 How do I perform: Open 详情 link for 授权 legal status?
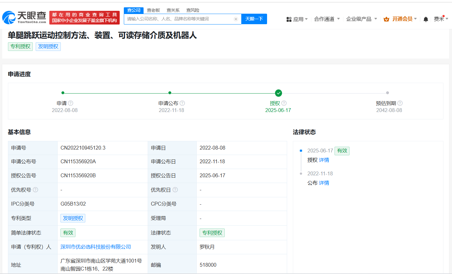[x=324, y=160]
